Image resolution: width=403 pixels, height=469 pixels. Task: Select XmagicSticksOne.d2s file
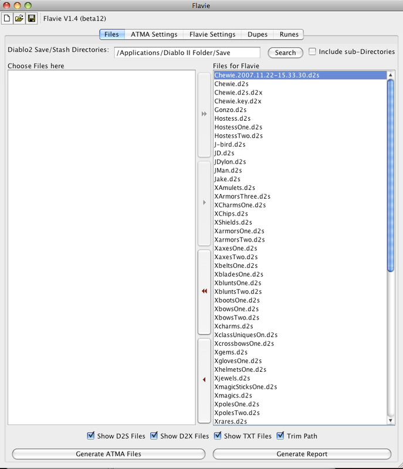(300, 388)
